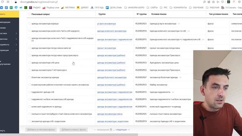Open the КОНКУРЕНТЫ bookmarks folder

(x=178, y=8)
